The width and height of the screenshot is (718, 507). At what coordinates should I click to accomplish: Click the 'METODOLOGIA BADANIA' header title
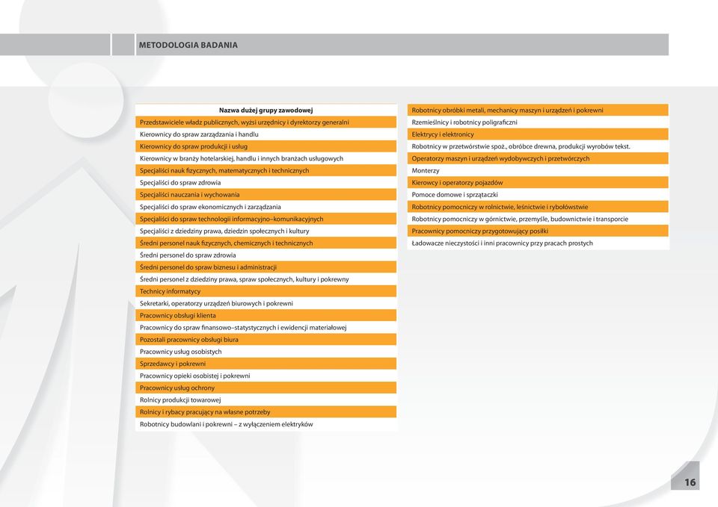click(x=188, y=45)
